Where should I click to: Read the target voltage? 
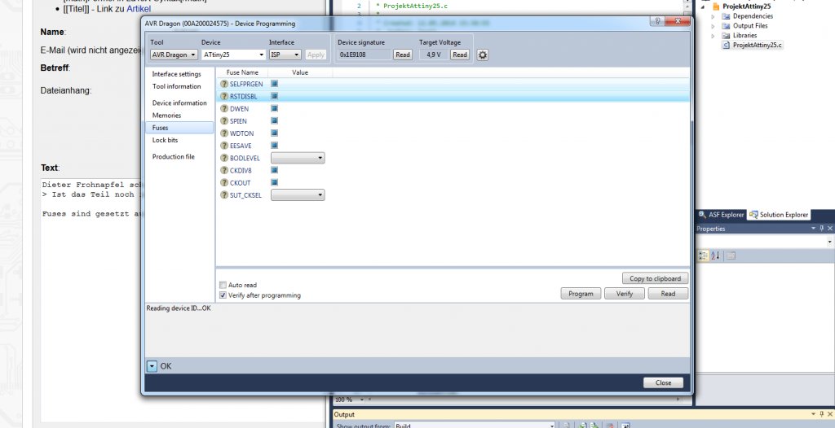[460, 55]
